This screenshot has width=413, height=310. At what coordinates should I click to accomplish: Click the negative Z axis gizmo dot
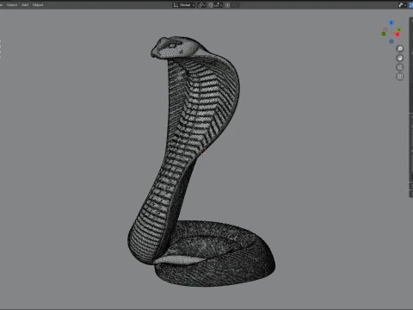391,41
